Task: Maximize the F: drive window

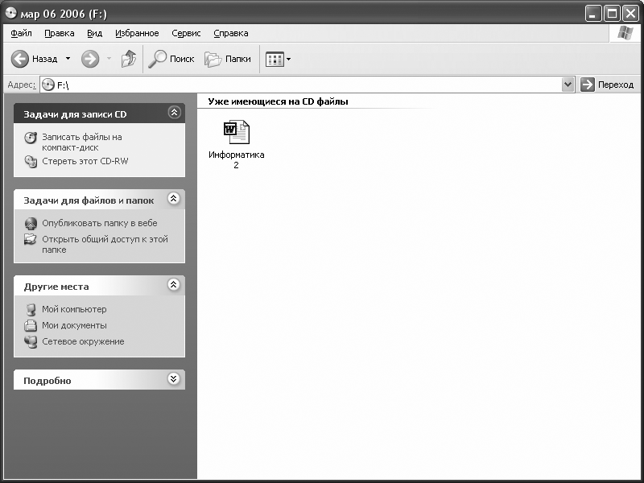Action: 612,14
